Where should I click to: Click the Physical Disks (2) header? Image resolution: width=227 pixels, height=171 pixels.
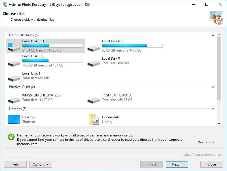(x=22, y=87)
